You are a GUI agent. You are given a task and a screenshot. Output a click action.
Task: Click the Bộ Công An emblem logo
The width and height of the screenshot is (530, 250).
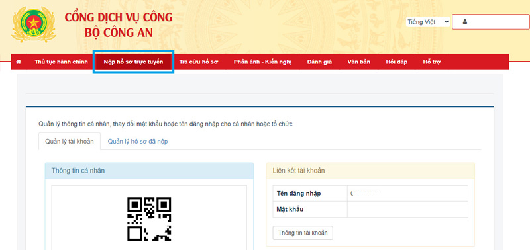pyautogui.click(x=34, y=24)
